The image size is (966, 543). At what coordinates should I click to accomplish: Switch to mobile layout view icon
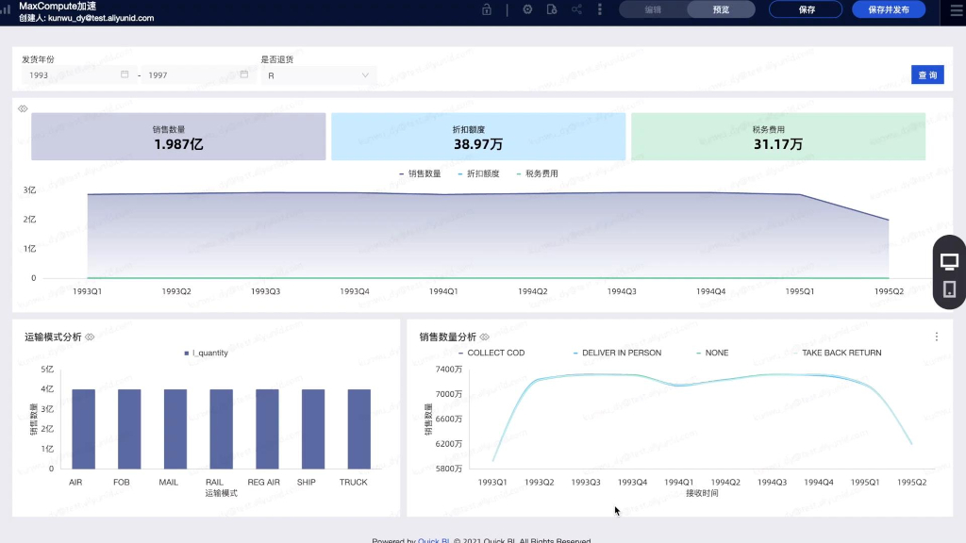pyautogui.click(x=949, y=289)
